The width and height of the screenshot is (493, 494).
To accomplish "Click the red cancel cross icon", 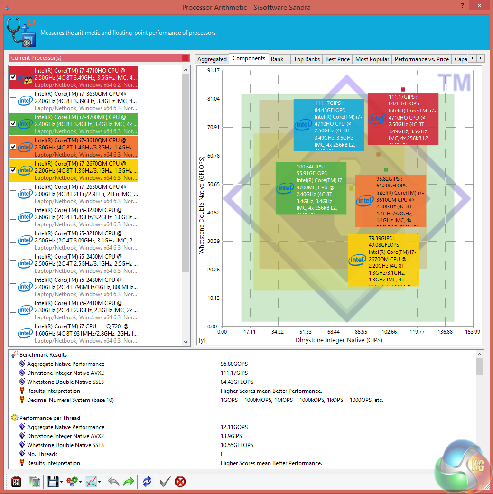I will (180, 481).
